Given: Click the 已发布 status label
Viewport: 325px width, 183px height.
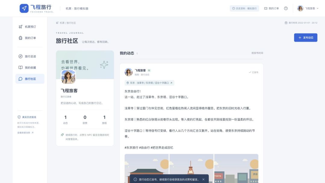Looking at the screenshot, I should 254,72.
